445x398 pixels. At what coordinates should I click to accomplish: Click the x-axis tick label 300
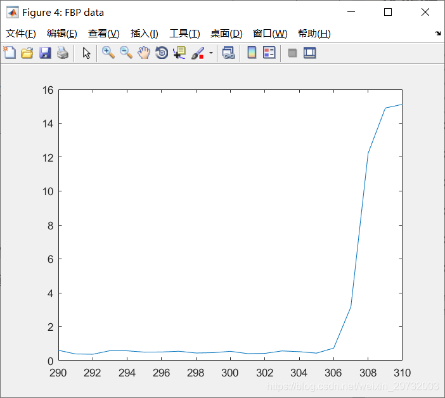point(230,373)
